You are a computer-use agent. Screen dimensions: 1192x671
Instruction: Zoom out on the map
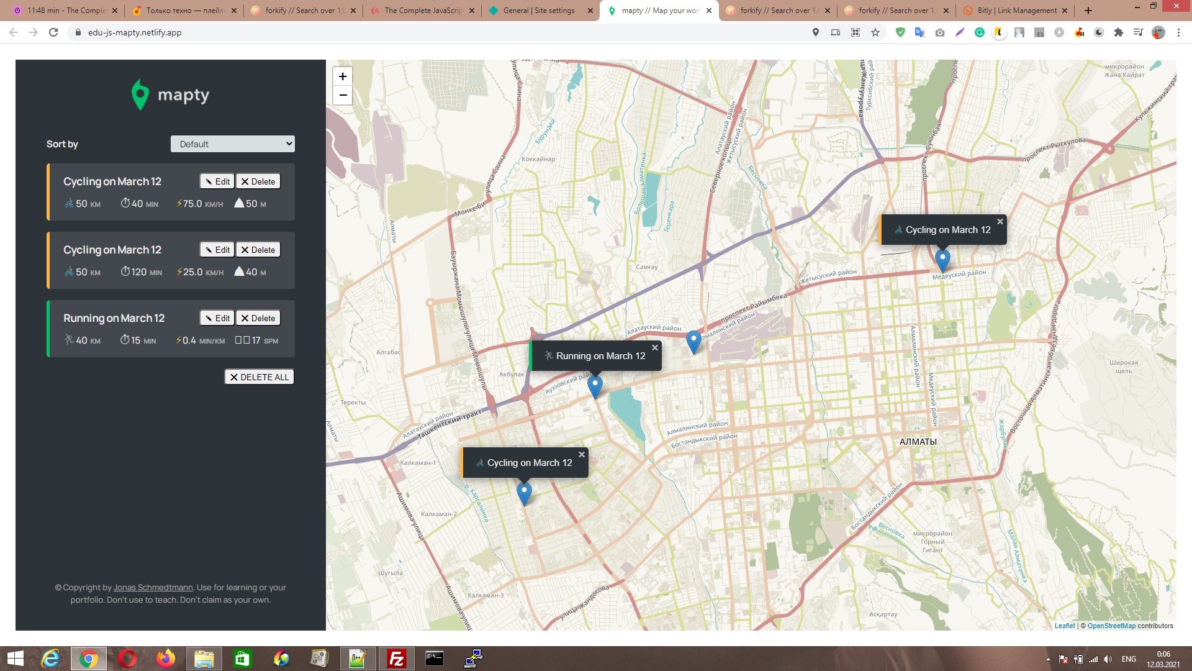click(343, 95)
